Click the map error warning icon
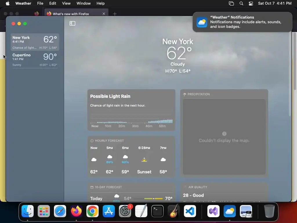The width and height of the screenshot is (297, 223). (224, 134)
